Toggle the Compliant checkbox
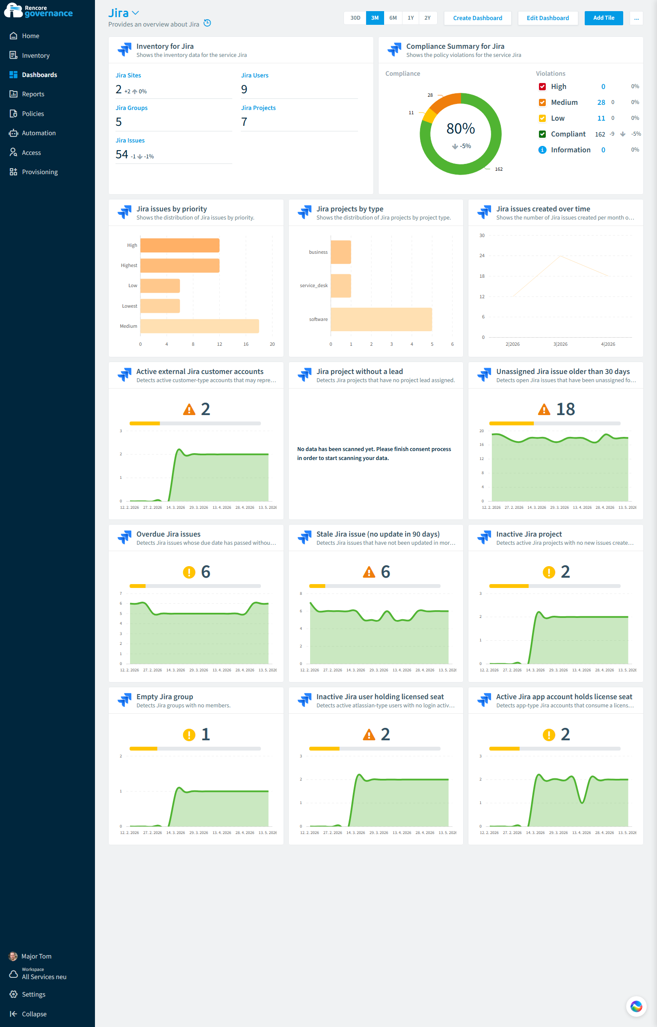This screenshot has width=657, height=1027. tap(542, 134)
